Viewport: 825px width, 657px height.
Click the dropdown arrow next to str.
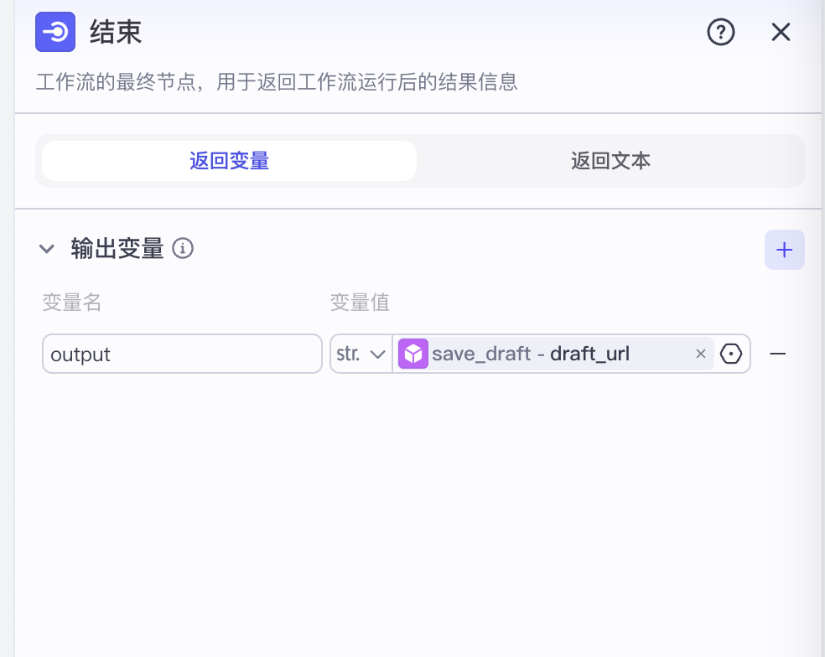point(379,354)
